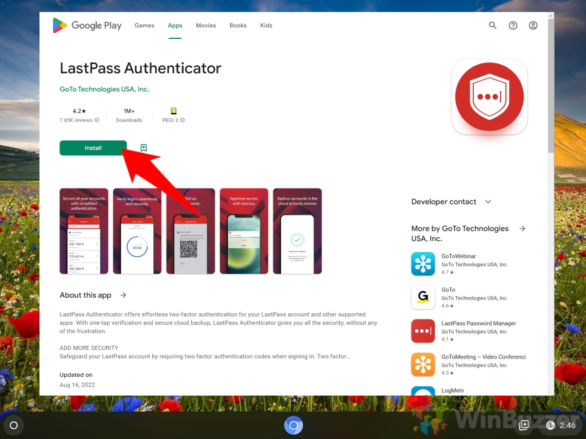Click the Google Play logo
The width and height of the screenshot is (586, 439).
click(x=87, y=25)
